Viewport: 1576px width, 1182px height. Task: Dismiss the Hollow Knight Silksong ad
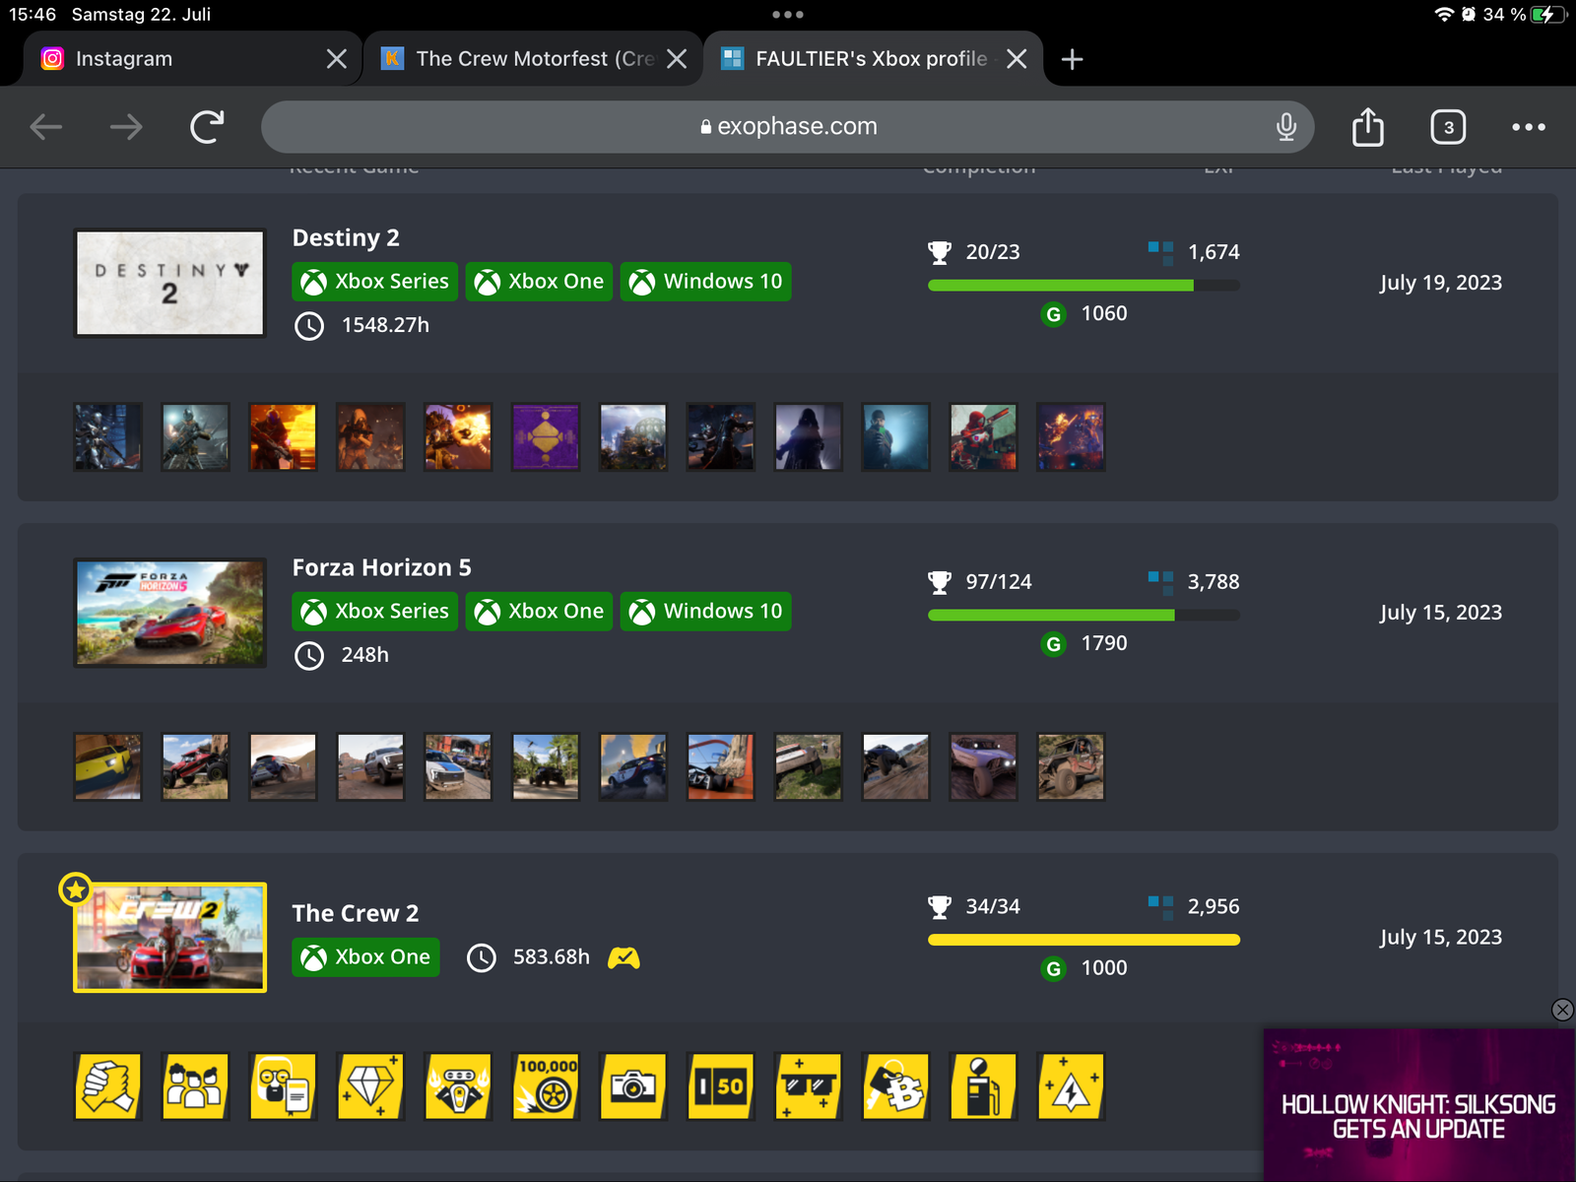click(x=1562, y=1010)
